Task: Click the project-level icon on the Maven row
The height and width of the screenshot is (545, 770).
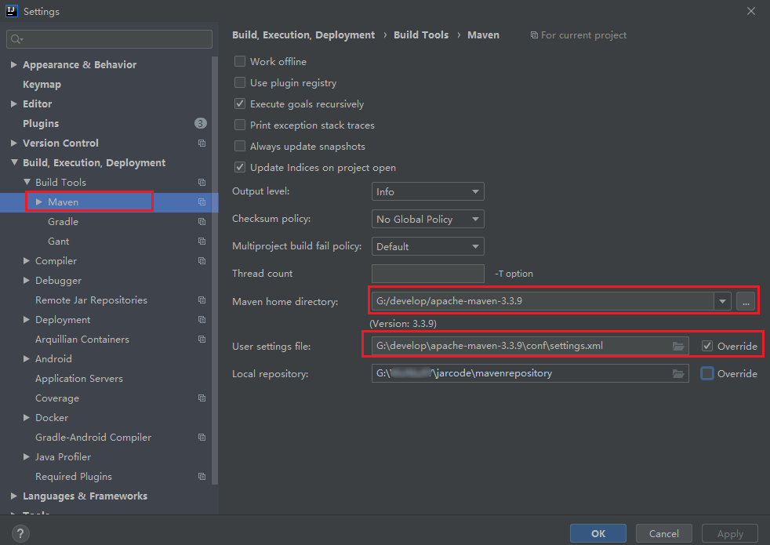Action: coord(202,202)
